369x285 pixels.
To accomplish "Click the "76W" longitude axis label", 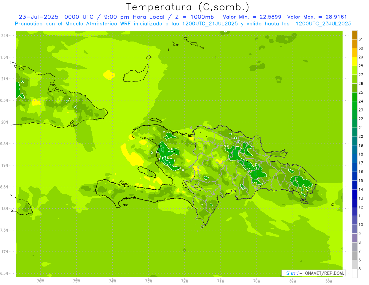I will point(40,281).
